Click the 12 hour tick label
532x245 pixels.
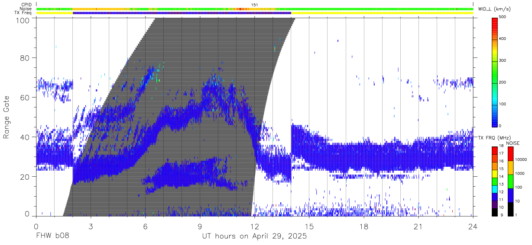(254, 227)
